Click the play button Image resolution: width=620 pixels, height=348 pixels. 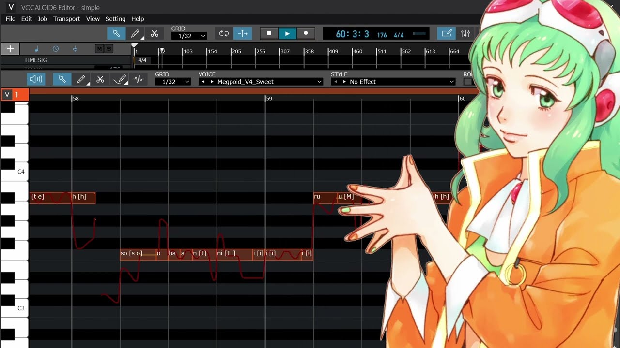(x=287, y=33)
